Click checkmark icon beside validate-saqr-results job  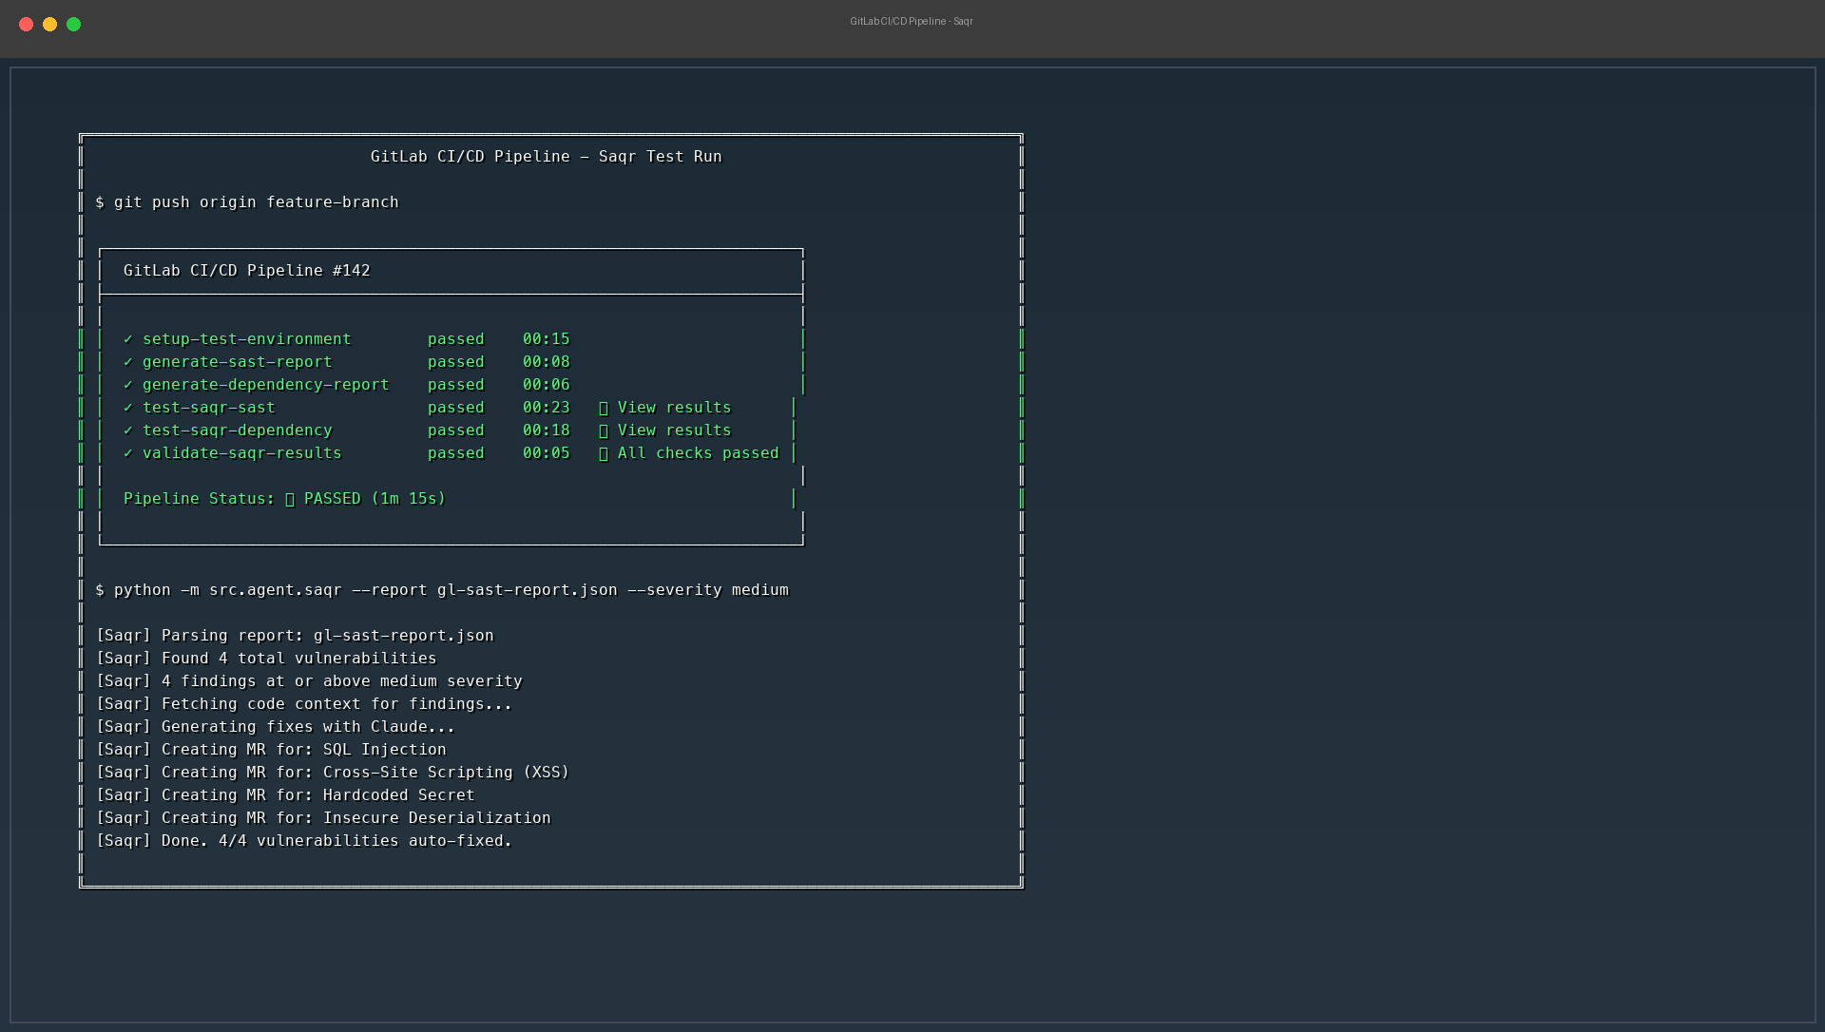point(128,453)
